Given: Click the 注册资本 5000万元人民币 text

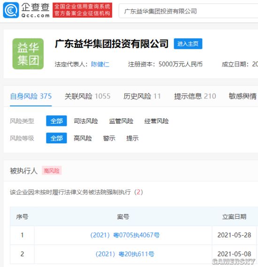Looking at the screenshot, I should (x=166, y=64).
